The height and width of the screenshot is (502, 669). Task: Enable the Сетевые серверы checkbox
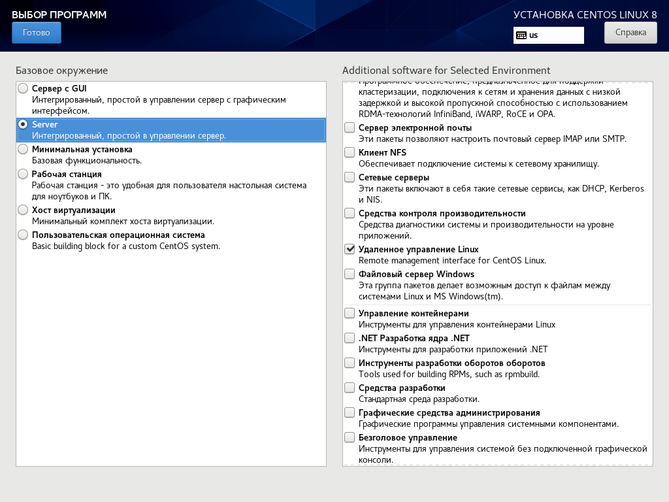pyautogui.click(x=350, y=177)
